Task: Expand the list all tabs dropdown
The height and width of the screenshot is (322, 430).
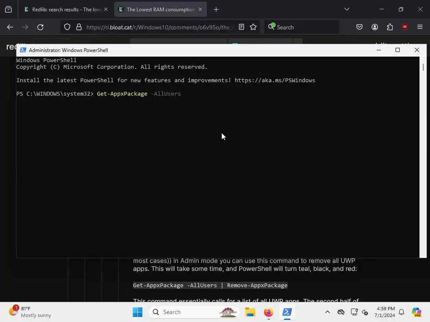Action: point(347,9)
